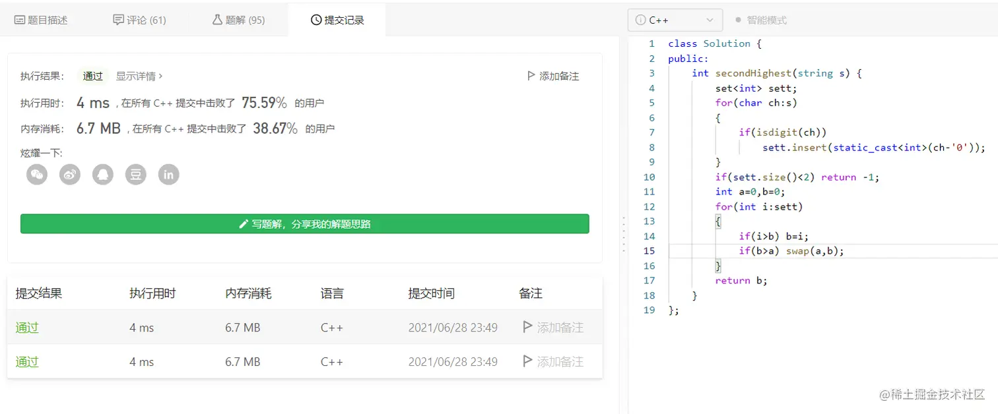Place cursor in sett.insert code line
998x414 pixels.
(x=874, y=148)
